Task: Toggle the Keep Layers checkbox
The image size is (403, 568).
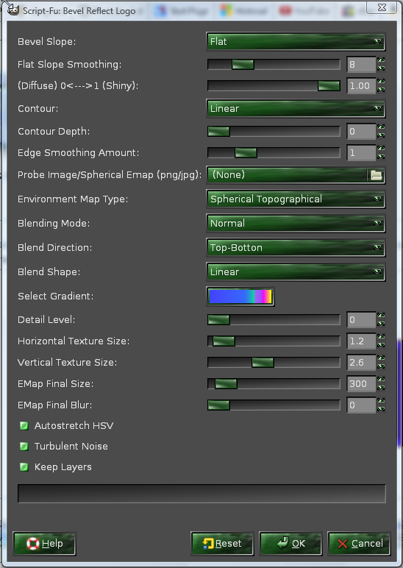Action: (24, 467)
